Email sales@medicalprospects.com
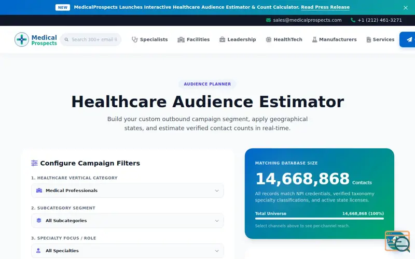The width and height of the screenshot is (415, 259). point(307,20)
